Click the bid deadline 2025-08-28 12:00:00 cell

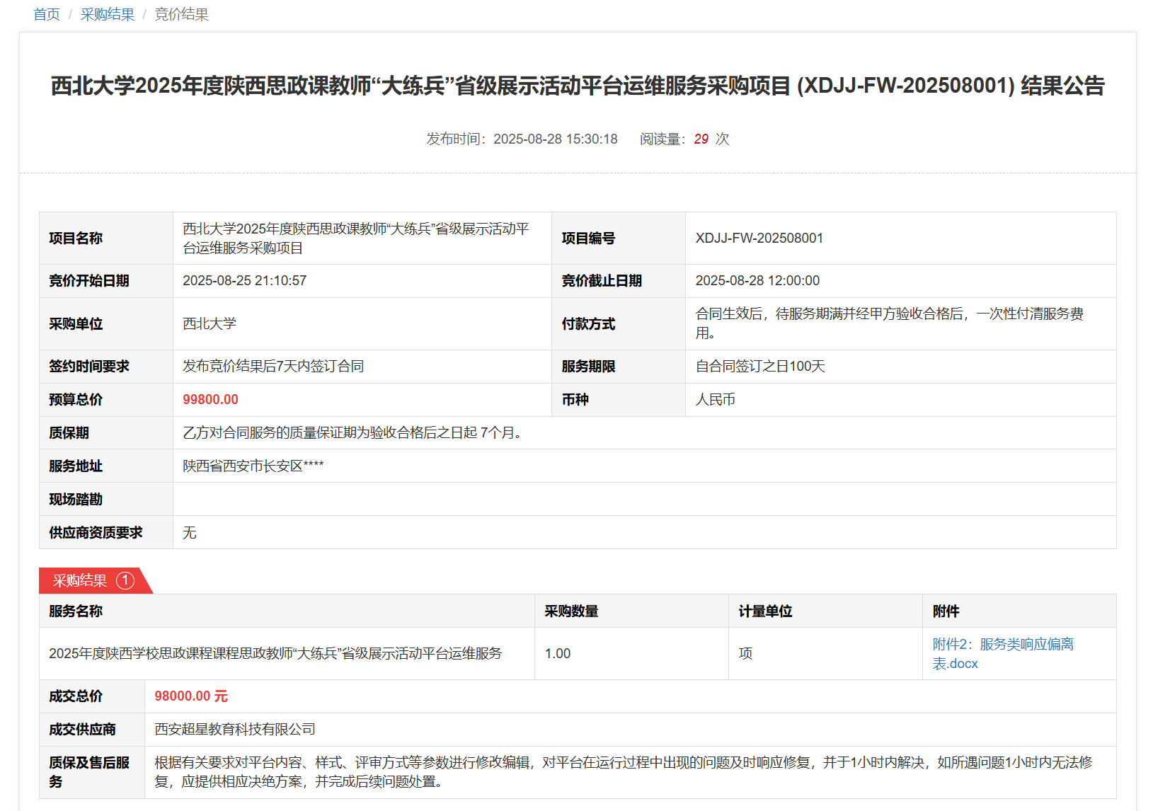(x=757, y=281)
